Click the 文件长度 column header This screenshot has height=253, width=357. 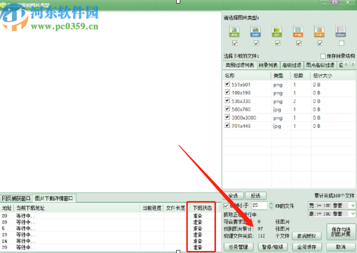pos(176,208)
